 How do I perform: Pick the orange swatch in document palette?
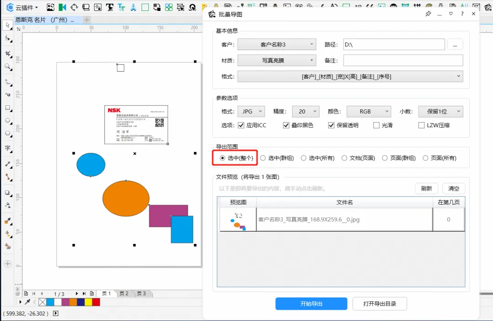[x=73, y=302]
